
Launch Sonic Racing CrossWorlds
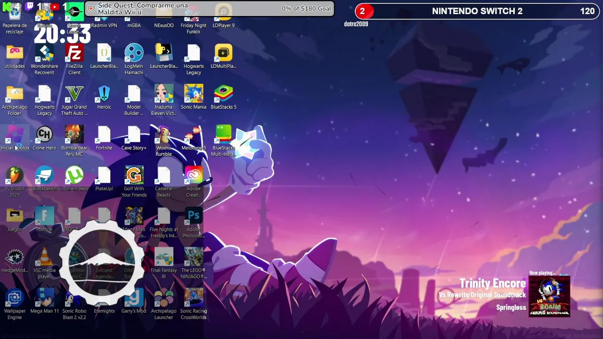194,305
